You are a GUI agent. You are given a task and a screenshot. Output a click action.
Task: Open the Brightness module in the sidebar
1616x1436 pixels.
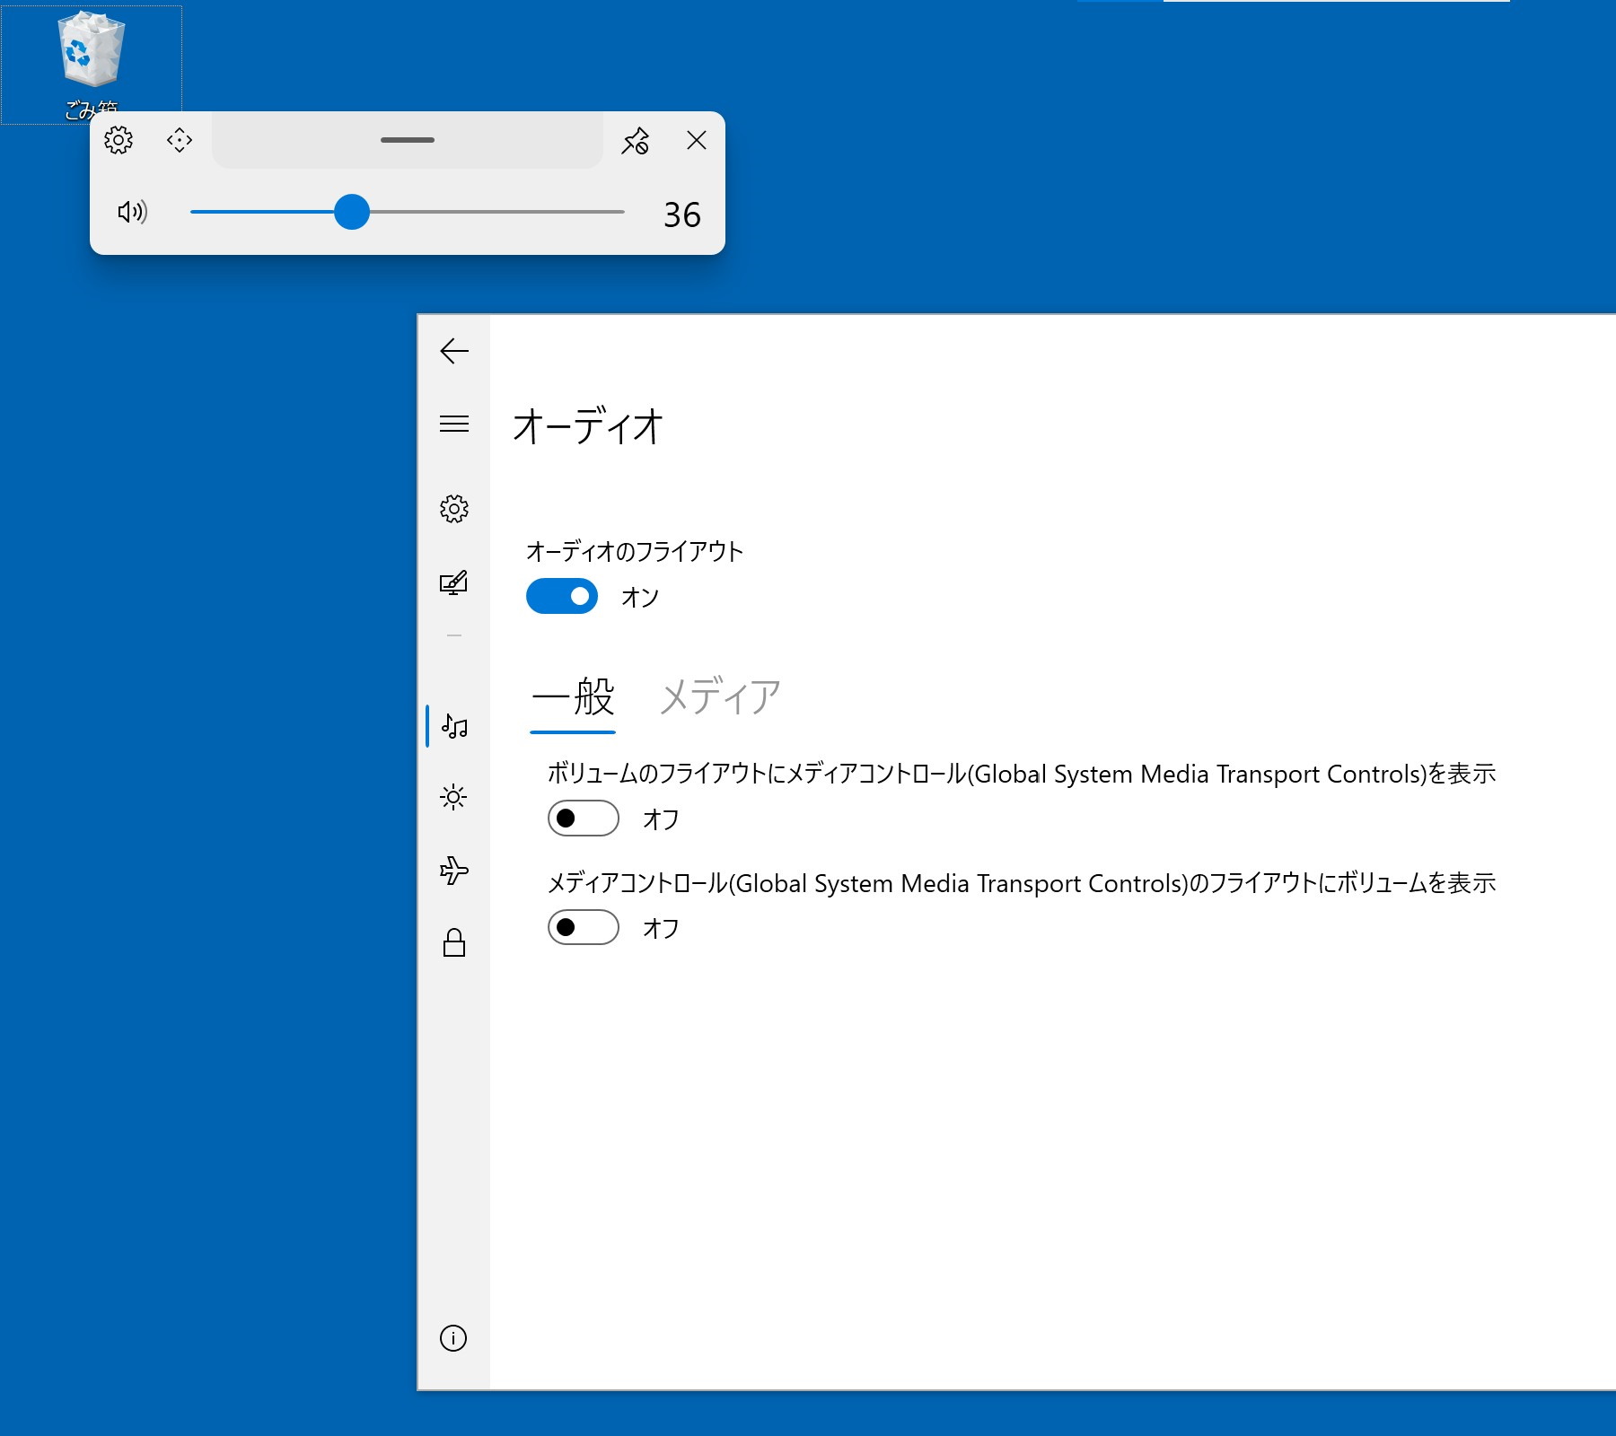click(455, 797)
